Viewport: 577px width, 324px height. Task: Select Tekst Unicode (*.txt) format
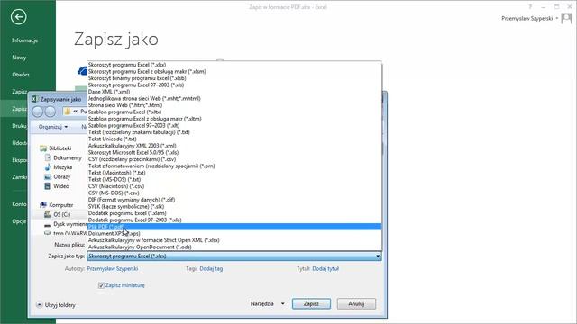[x=234, y=139]
